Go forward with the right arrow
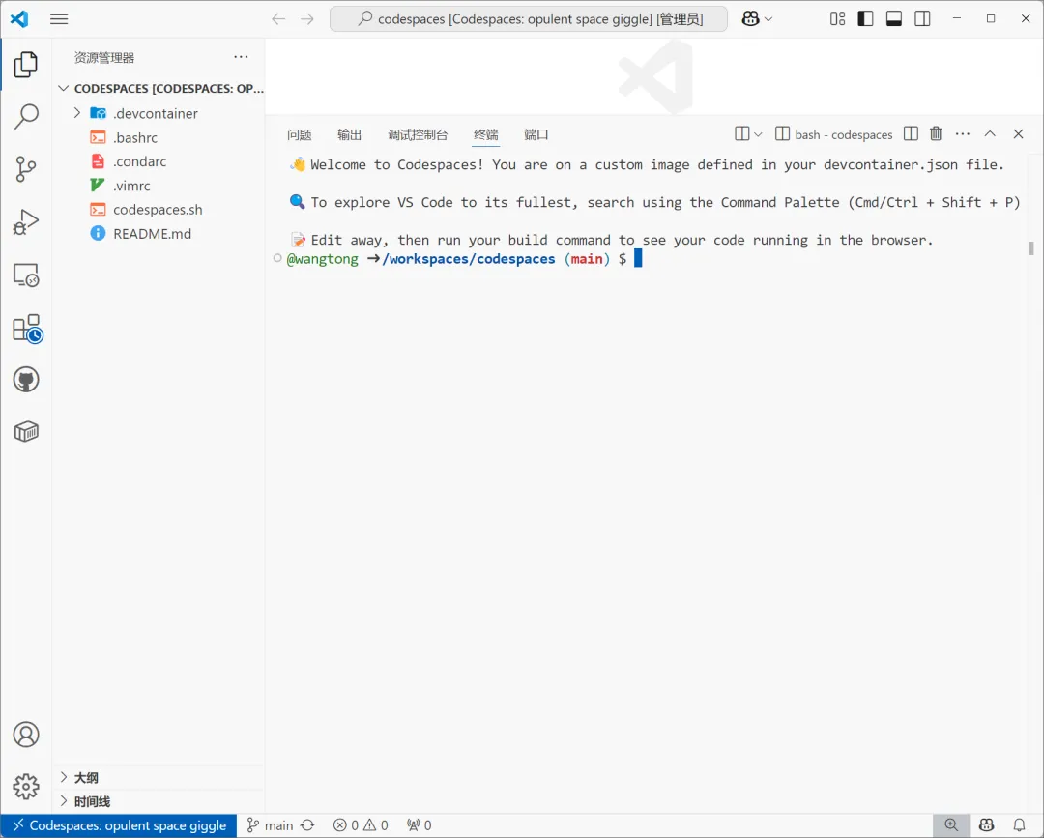 point(307,18)
